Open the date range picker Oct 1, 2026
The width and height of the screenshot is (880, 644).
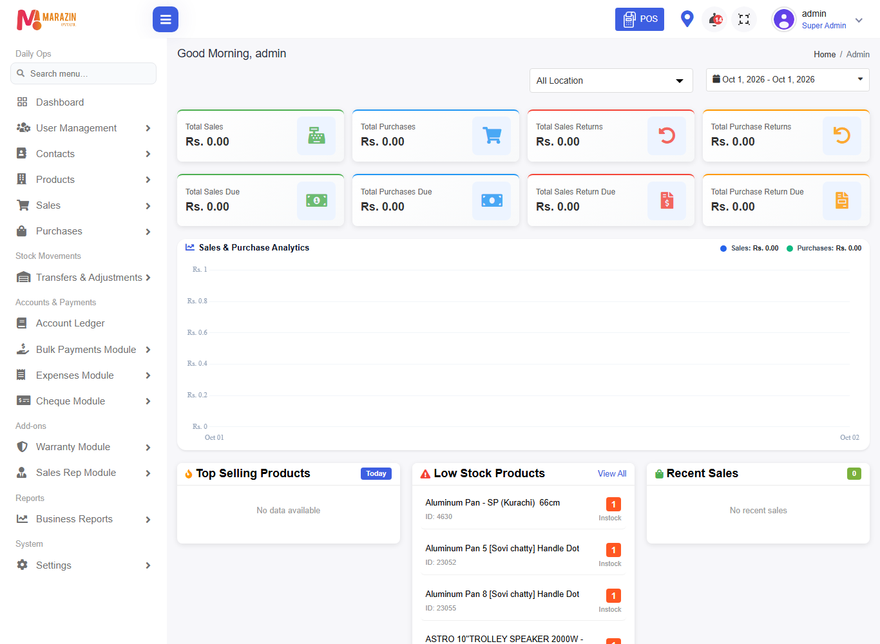(787, 80)
